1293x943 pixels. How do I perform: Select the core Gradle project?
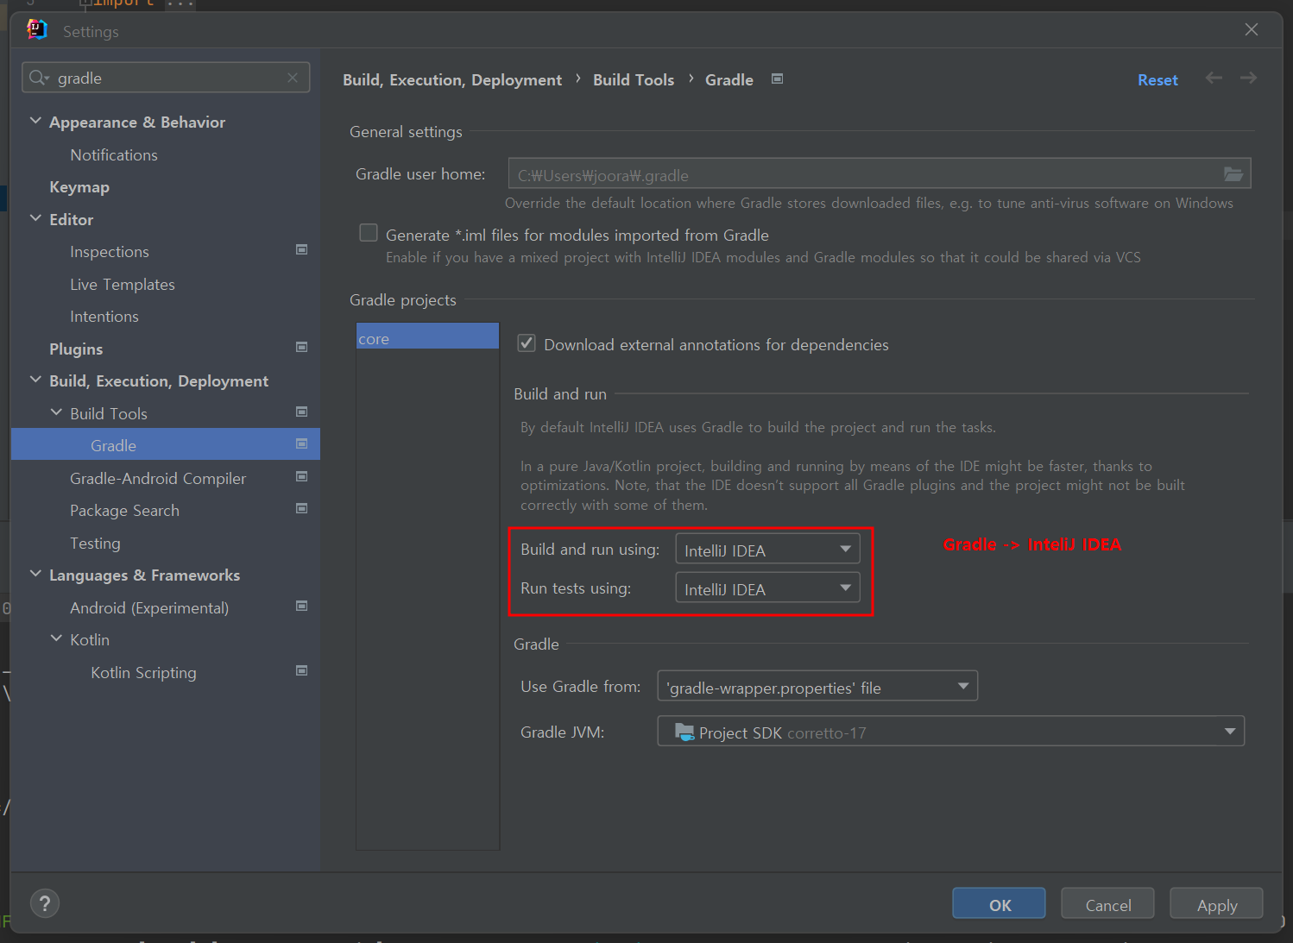[427, 336]
